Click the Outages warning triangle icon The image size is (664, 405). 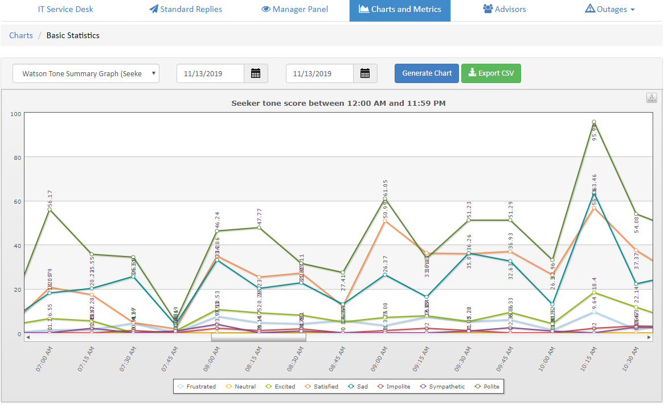point(590,9)
